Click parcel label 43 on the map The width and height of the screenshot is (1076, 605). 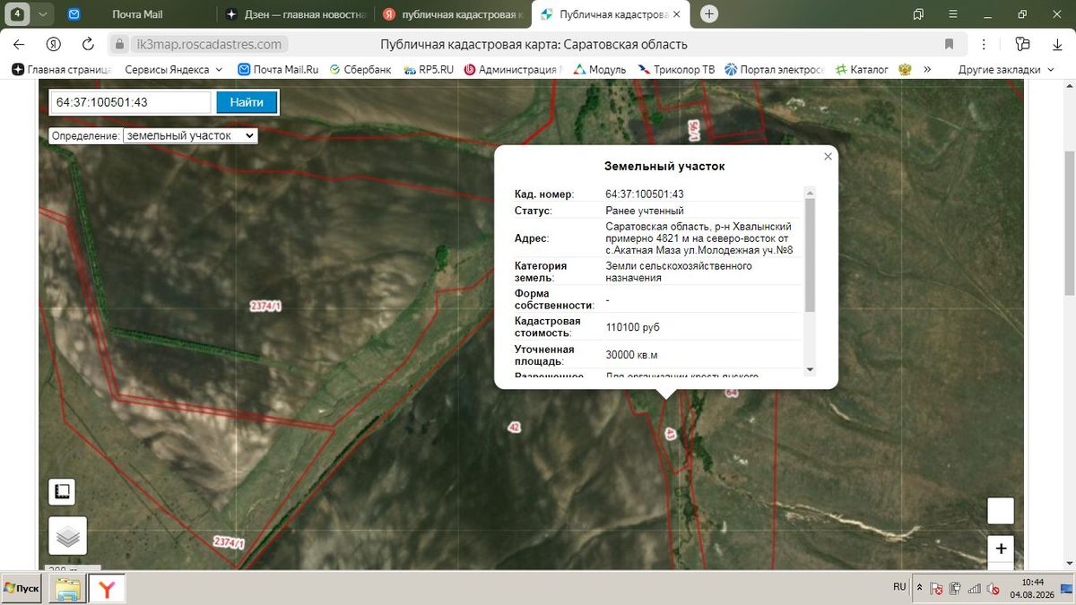pos(670,434)
